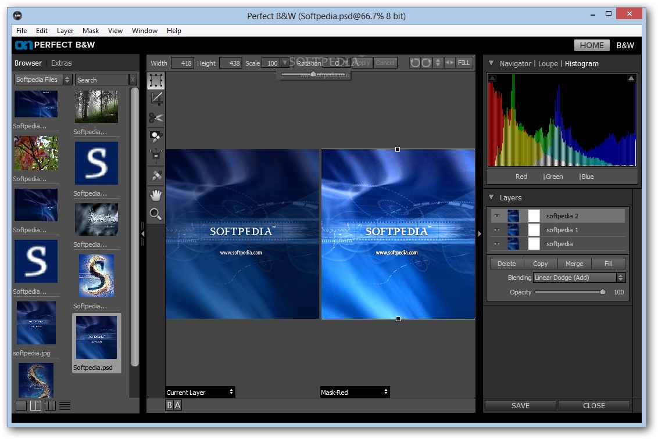Open the Help menu
Screen dimensions: 658x439
pos(174,31)
